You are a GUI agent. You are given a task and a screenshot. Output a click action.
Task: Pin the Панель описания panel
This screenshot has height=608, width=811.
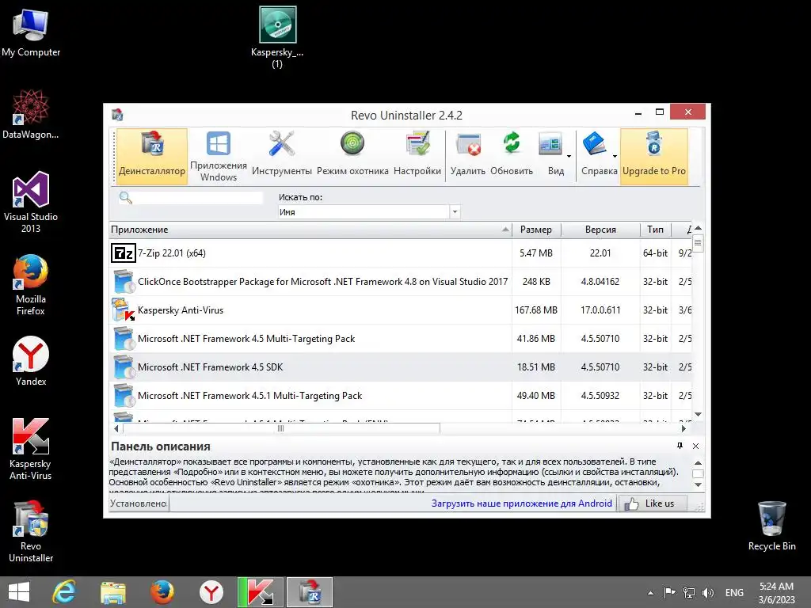680,446
